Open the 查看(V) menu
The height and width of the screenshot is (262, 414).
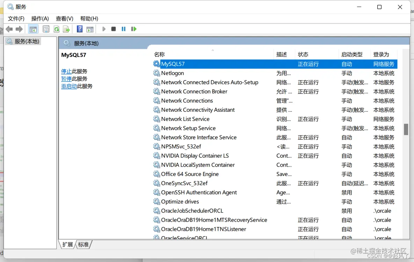point(64,19)
